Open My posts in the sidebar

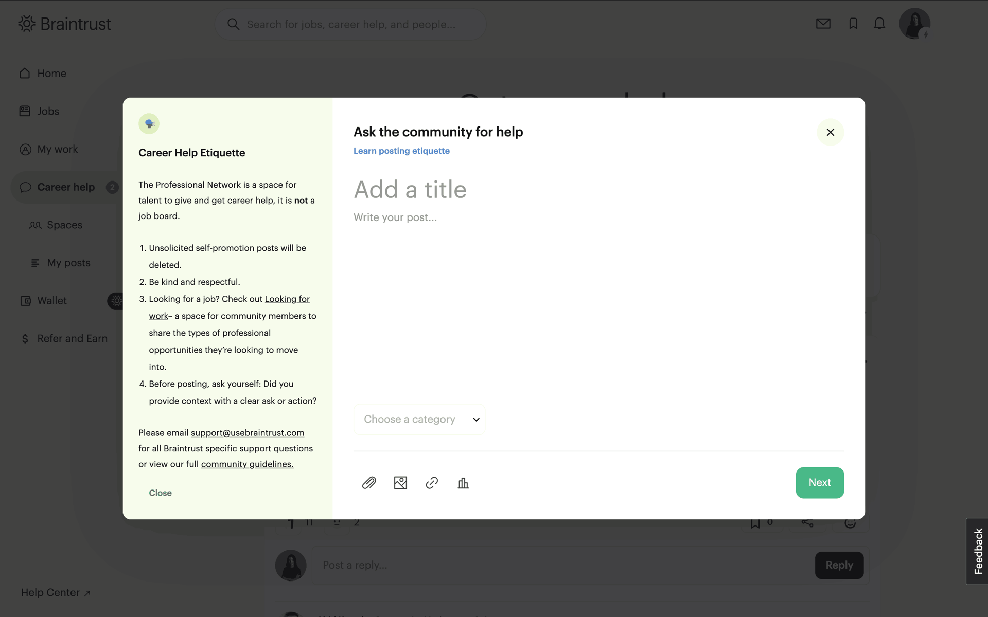pyautogui.click(x=68, y=263)
